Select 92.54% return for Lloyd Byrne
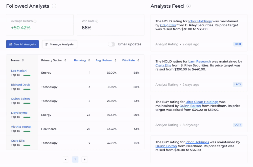253x167 pixels. 112,115
